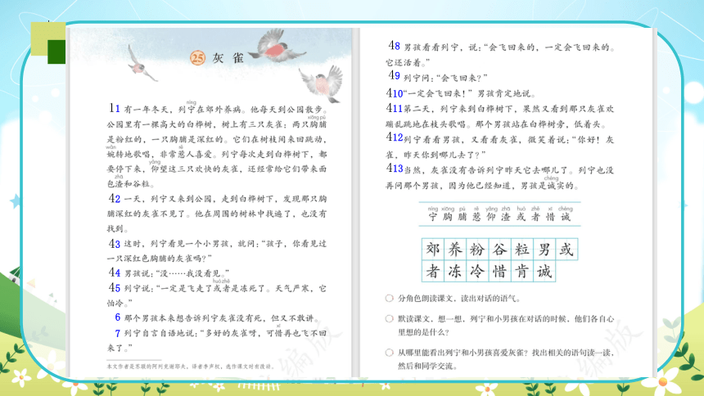Click blue paragraph number 7 before 列宁自言自语地说
This screenshot has height=396, width=704.
click(118, 334)
